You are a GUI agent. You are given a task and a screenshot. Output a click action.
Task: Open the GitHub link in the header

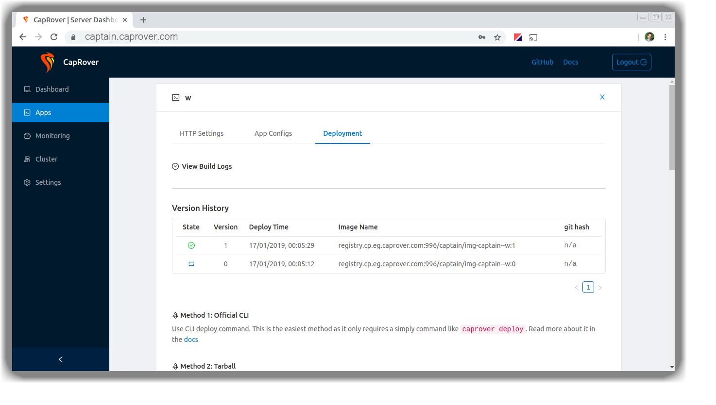click(x=542, y=62)
